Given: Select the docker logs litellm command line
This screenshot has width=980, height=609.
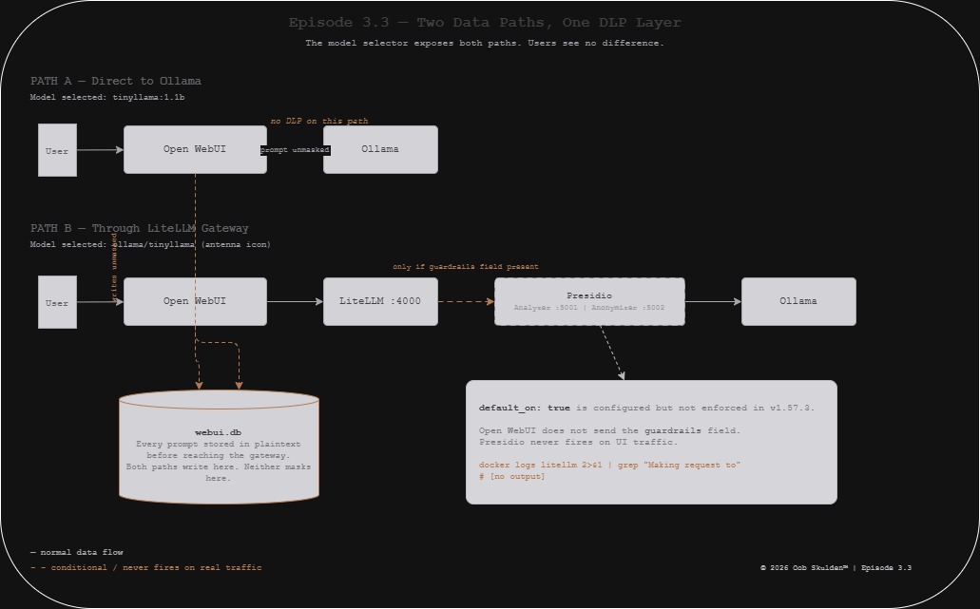Looking at the screenshot, I should point(609,466).
